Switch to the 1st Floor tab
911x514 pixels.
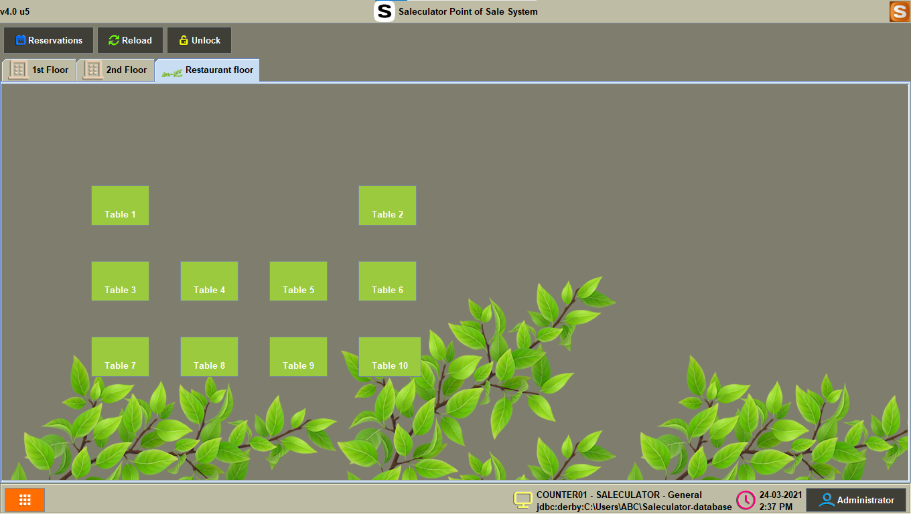(x=39, y=70)
